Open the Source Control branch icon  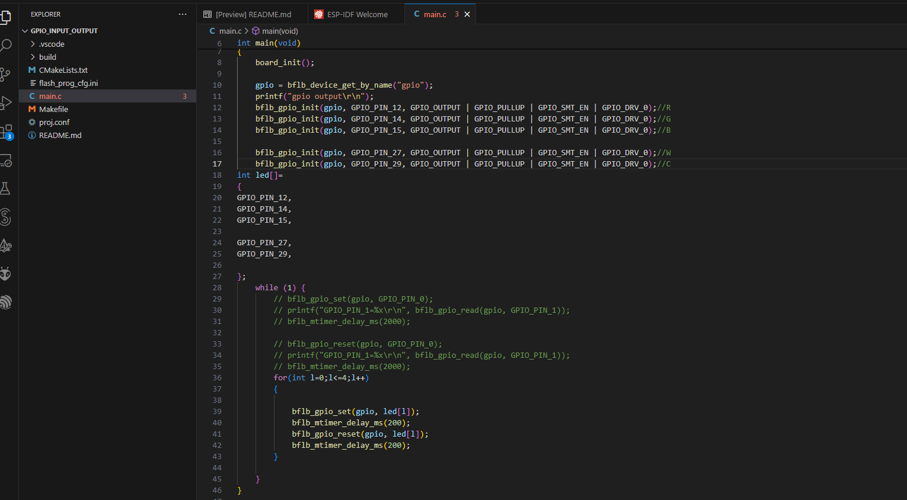5,74
